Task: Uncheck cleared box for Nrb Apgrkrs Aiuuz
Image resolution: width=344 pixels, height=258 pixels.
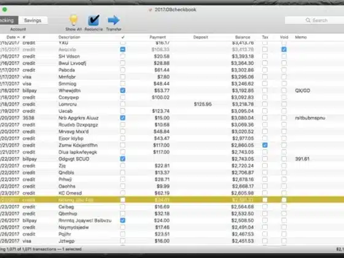Action: [123, 118]
